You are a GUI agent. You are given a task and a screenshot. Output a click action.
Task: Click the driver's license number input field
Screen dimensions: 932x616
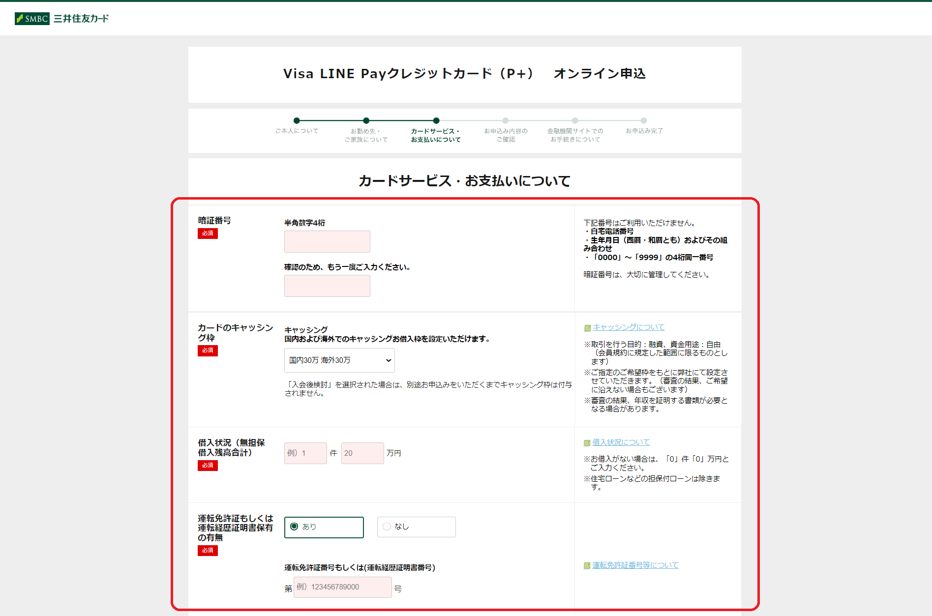coord(343,587)
